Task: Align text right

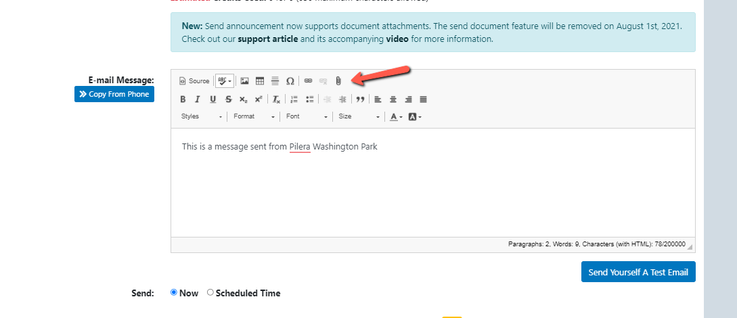Action: (x=409, y=99)
